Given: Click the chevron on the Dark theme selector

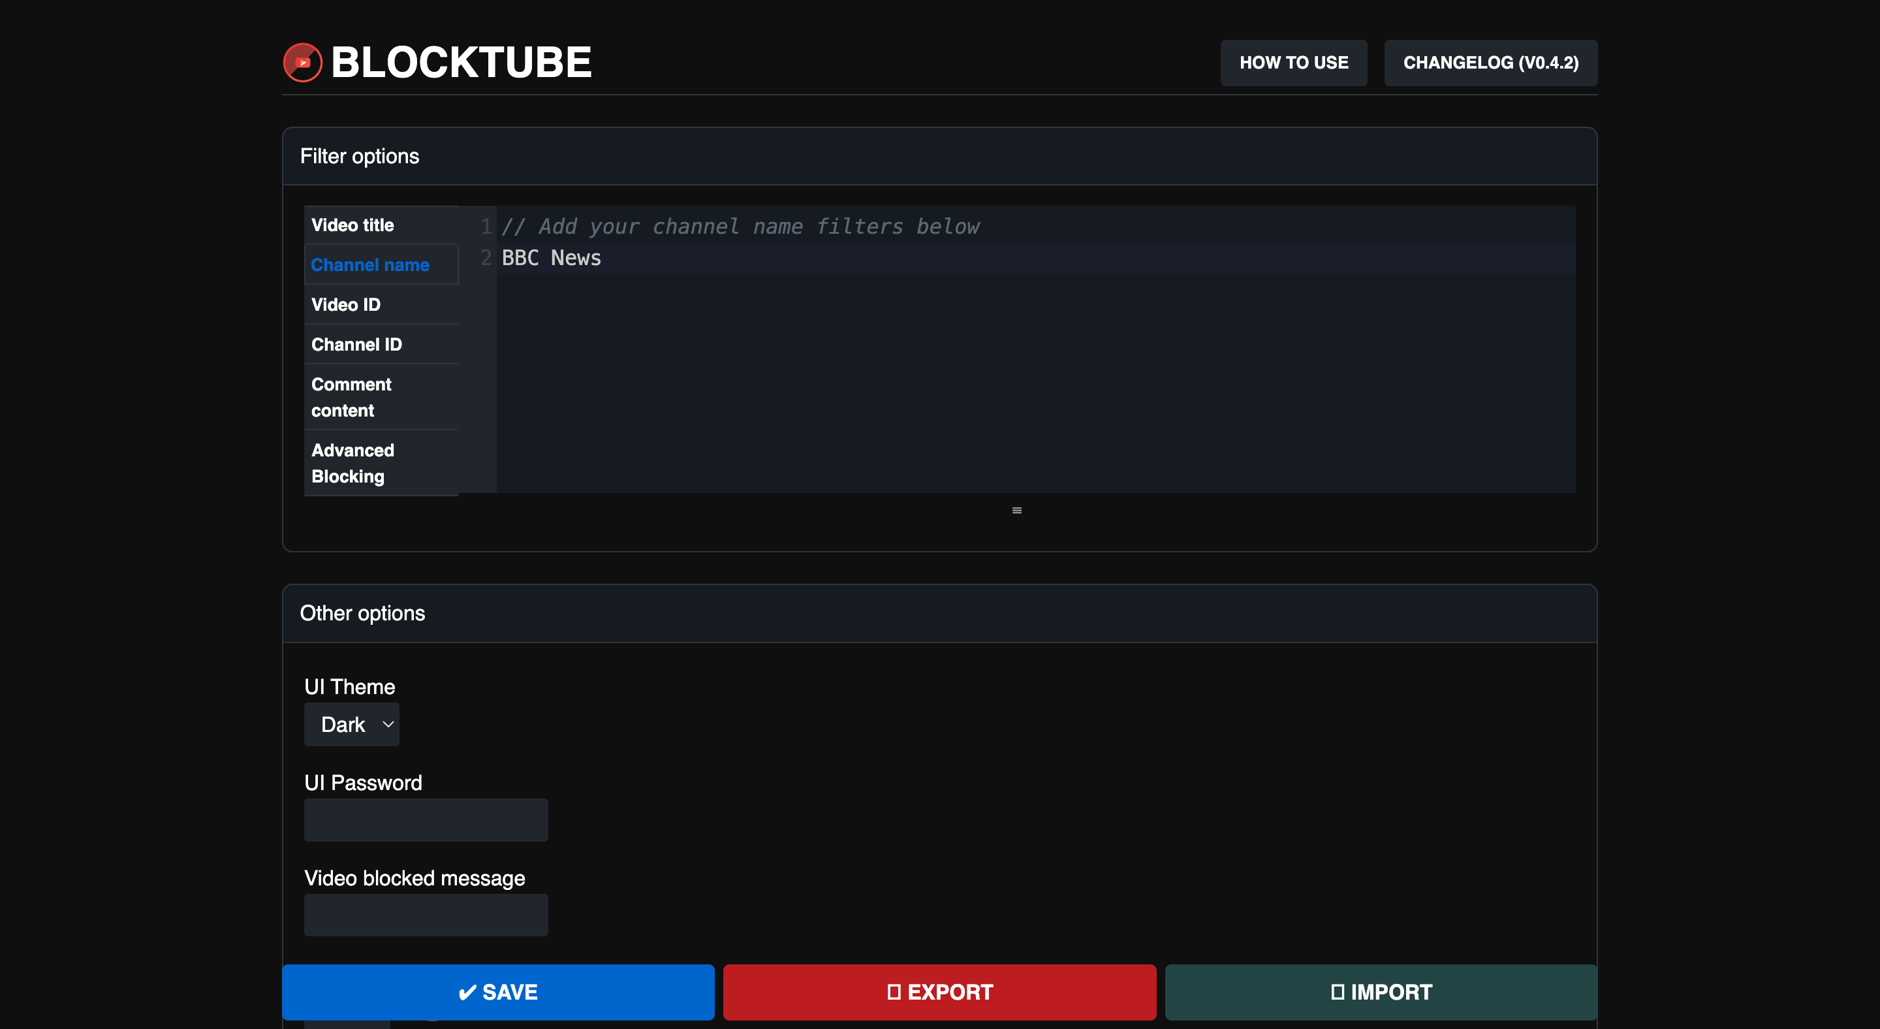Looking at the screenshot, I should tap(387, 724).
